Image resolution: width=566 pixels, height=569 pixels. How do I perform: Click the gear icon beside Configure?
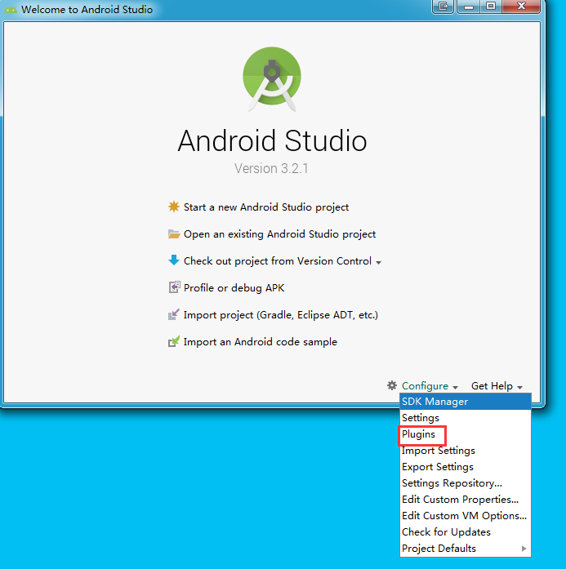coord(392,385)
